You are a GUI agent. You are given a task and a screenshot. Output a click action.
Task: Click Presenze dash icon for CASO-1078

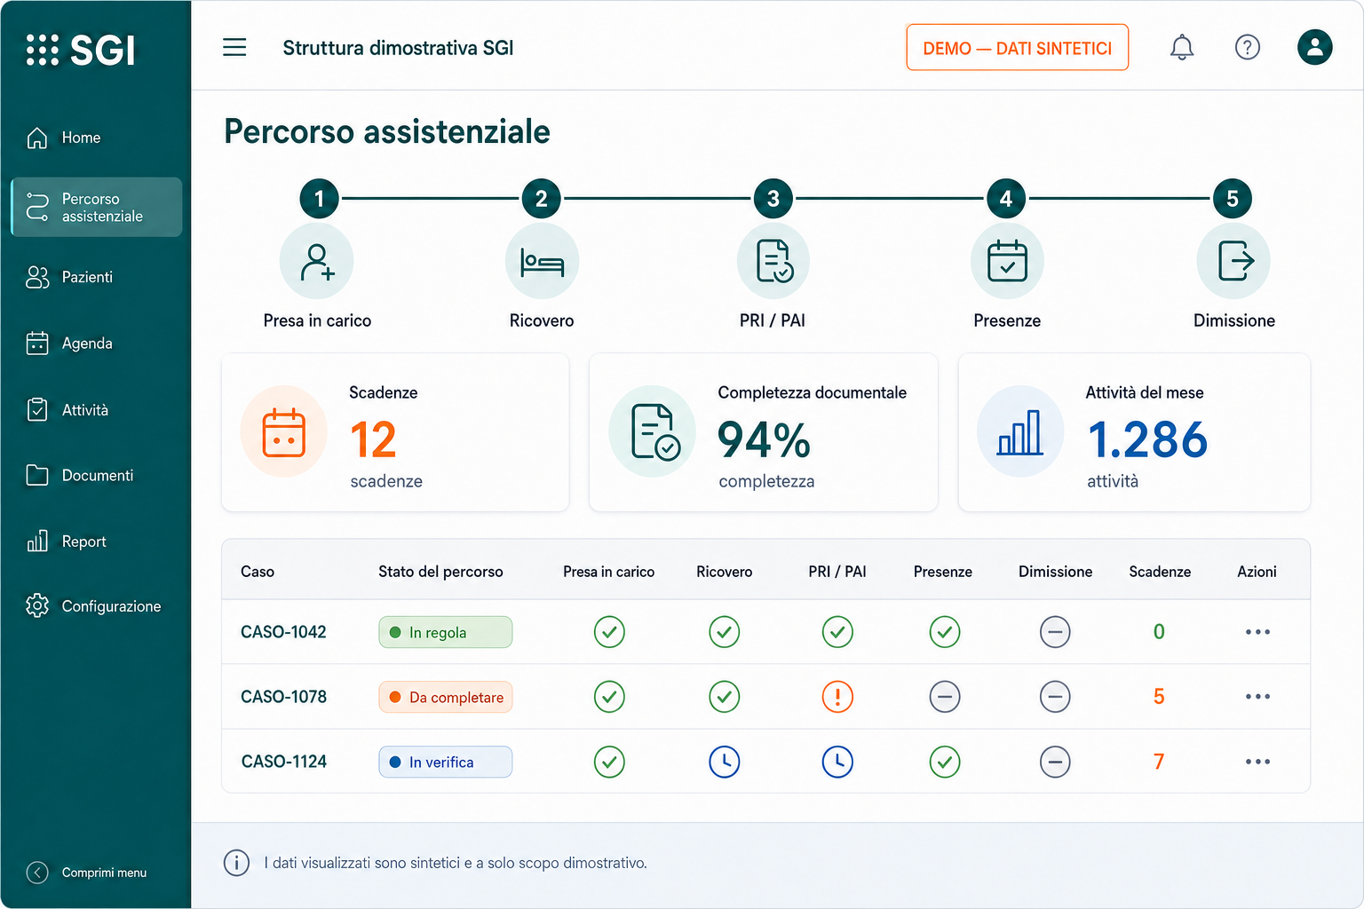click(945, 697)
